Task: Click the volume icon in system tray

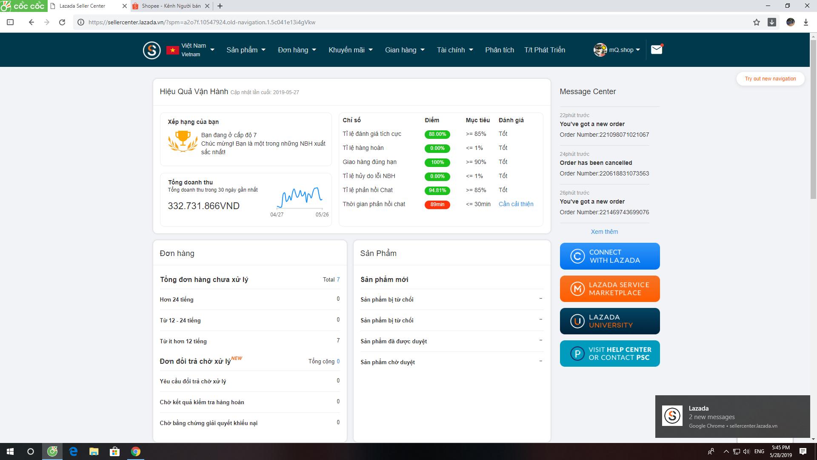Action: 746,451
